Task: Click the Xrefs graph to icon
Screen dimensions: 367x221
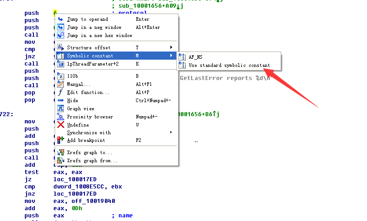Action: tap(61, 152)
